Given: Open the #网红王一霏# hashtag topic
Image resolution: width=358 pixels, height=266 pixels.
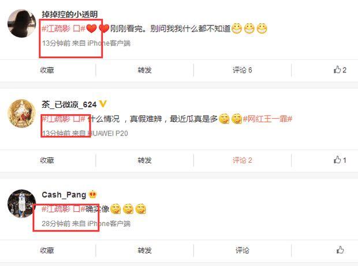Looking at the screenshot, I should 267,119.
